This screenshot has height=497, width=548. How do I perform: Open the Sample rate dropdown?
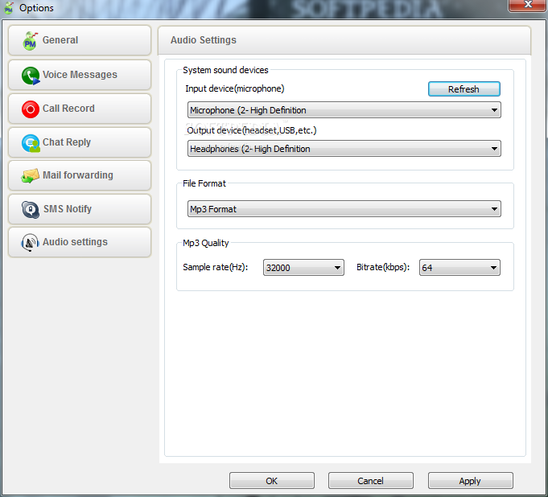click(303, 268)
